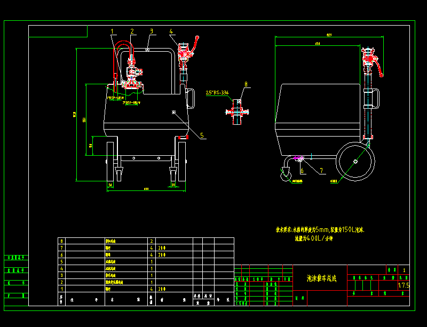Screen dimensions: 427x327
Task: Select callout number 4 near the red nozzle
Action: [171, 31]
